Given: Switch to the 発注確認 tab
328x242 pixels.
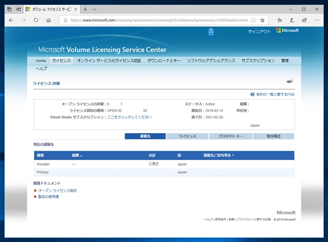Looking at the screenshot, I should [x=273, y=136].
